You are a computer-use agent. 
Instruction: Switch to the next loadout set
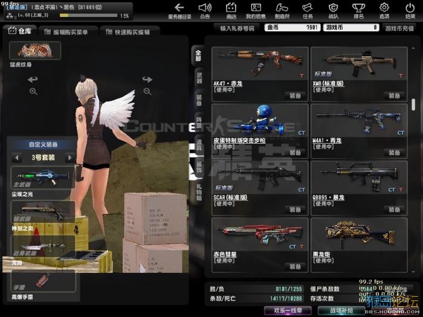pyautogui.click(x=69, y=158)
